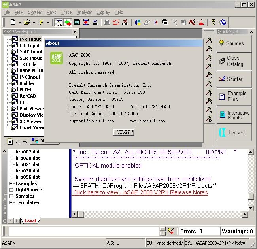The width and height of the screenshot is (257, 249).
Task: Click the New file toolbar icon
Action: pyautogui.click(x=13, y=22)
